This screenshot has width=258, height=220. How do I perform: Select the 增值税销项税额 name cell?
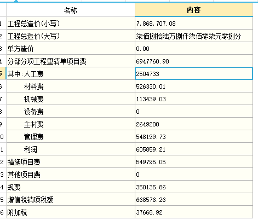tap(71, 199)
